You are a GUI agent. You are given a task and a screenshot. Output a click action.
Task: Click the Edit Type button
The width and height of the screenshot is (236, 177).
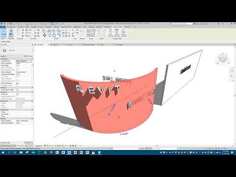pos(28,56)
